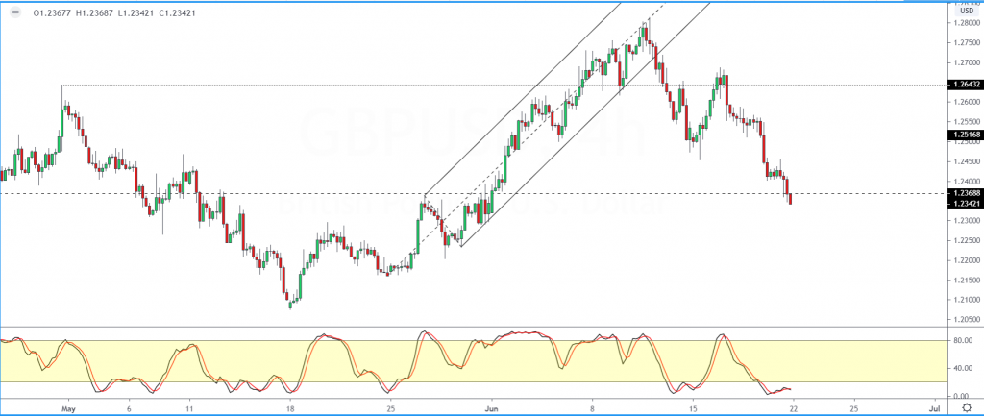The height and width of the screenshot is (416, 984).
Task: Click the 1.25168 price label
Action: tap(967, 135)
